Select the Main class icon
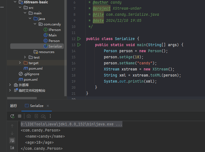 coord(46,35)
